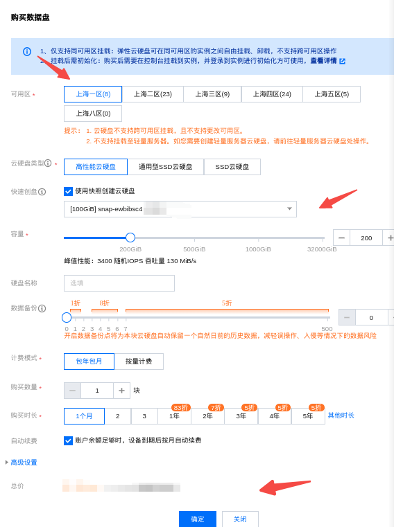The image size is (394, 527).
Task: Click the 数据备份 slider handle
Action: pyautogui.click(x=67, y=317)
